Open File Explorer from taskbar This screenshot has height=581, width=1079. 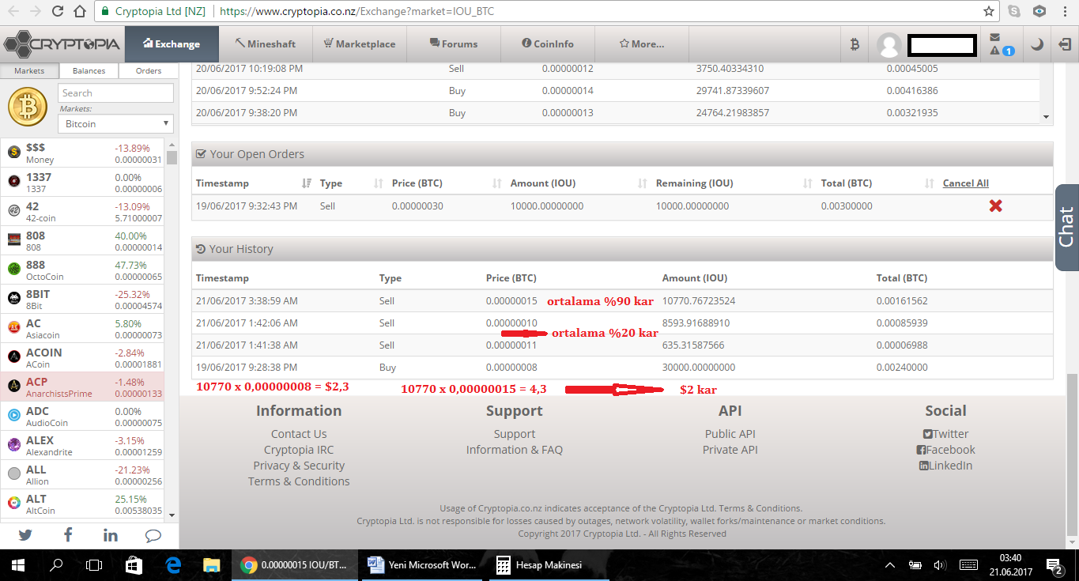click(211, 565)
